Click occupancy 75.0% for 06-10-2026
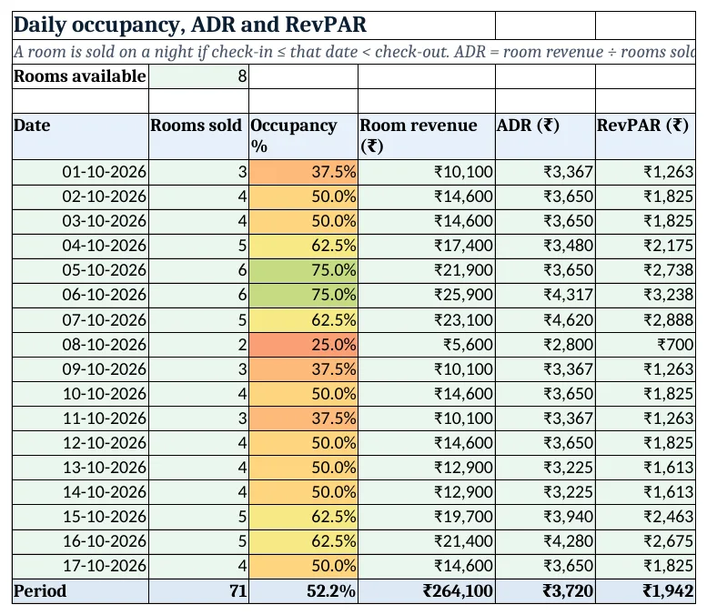 point(303,296)
